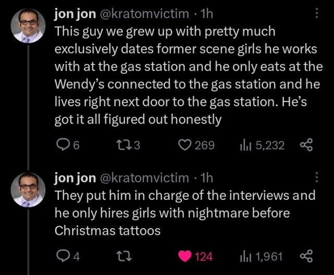
Task: Open the second tweet's profile picture
Action: click(x=28, y=189)
